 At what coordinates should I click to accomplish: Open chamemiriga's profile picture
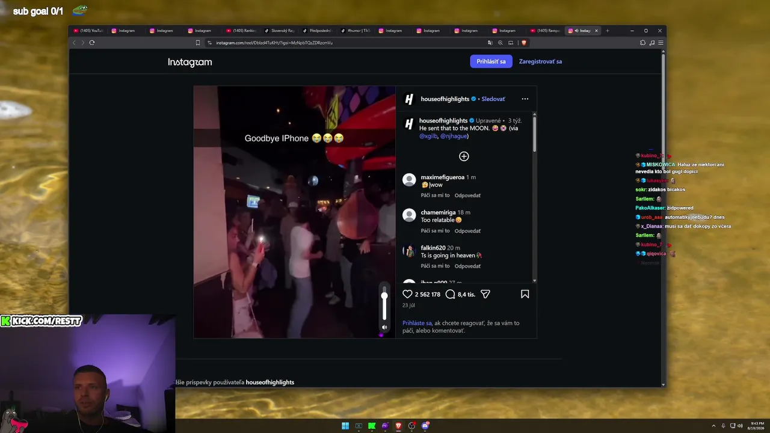(x=409, y=215)
